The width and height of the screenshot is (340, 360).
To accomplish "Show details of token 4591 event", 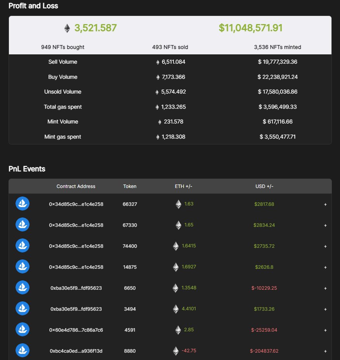I will point(325,330).
